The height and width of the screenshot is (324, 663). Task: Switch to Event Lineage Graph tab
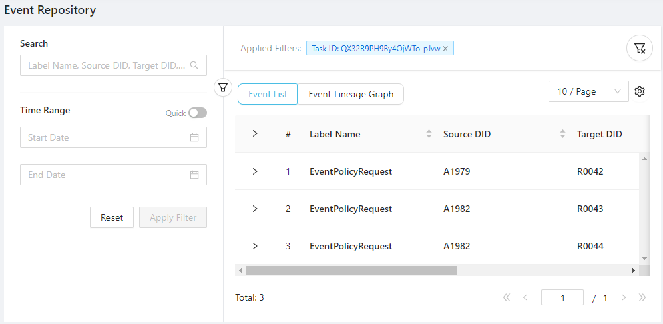click(x=351, y=94)
